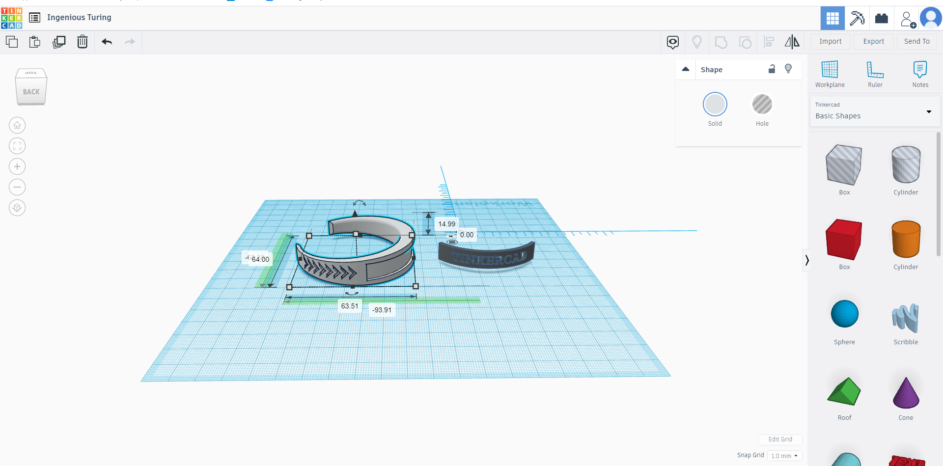Open the Notes panel

coord(920,74)
